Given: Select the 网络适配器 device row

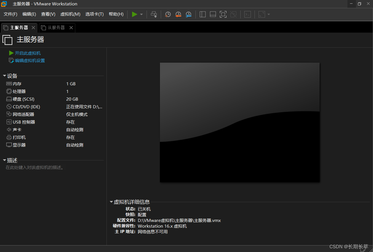Looking at the screenshot, I should pos(54,115).
